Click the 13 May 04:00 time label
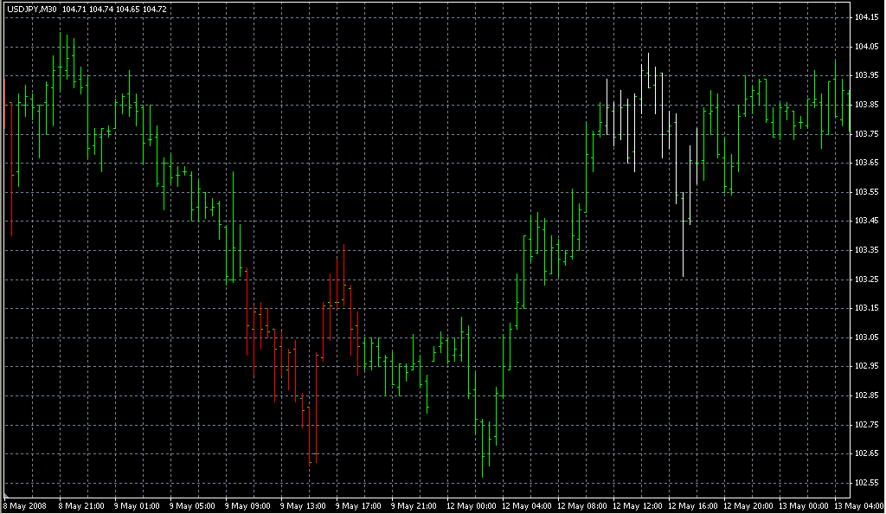 click(859, 506)
